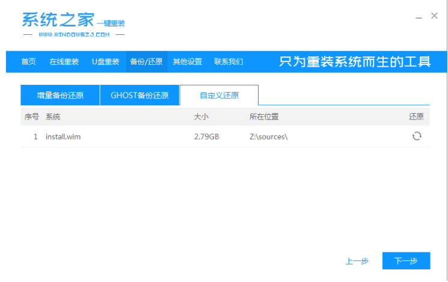Select the U盘重装 menu item
448x282 pixels.
[x=105, y=62]
